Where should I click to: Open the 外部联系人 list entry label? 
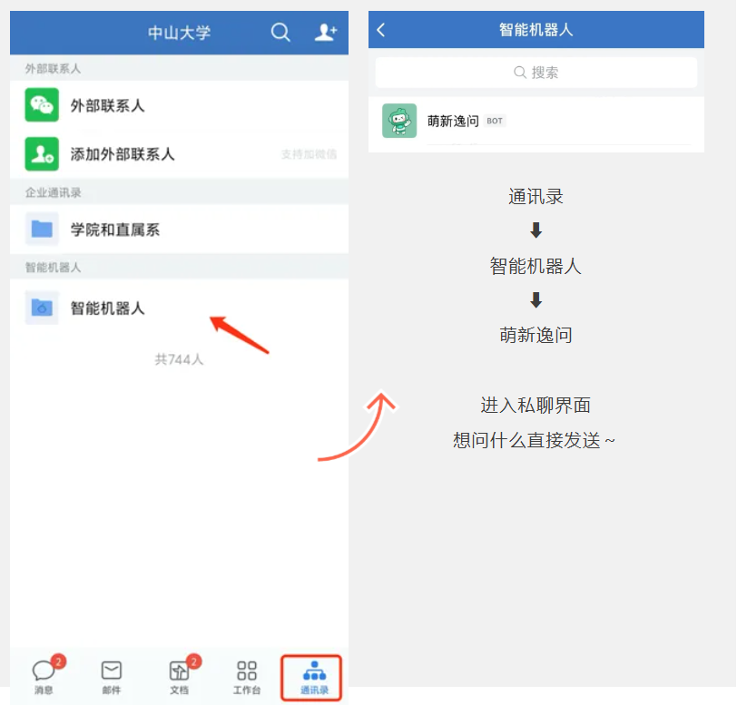click(107, 106)
